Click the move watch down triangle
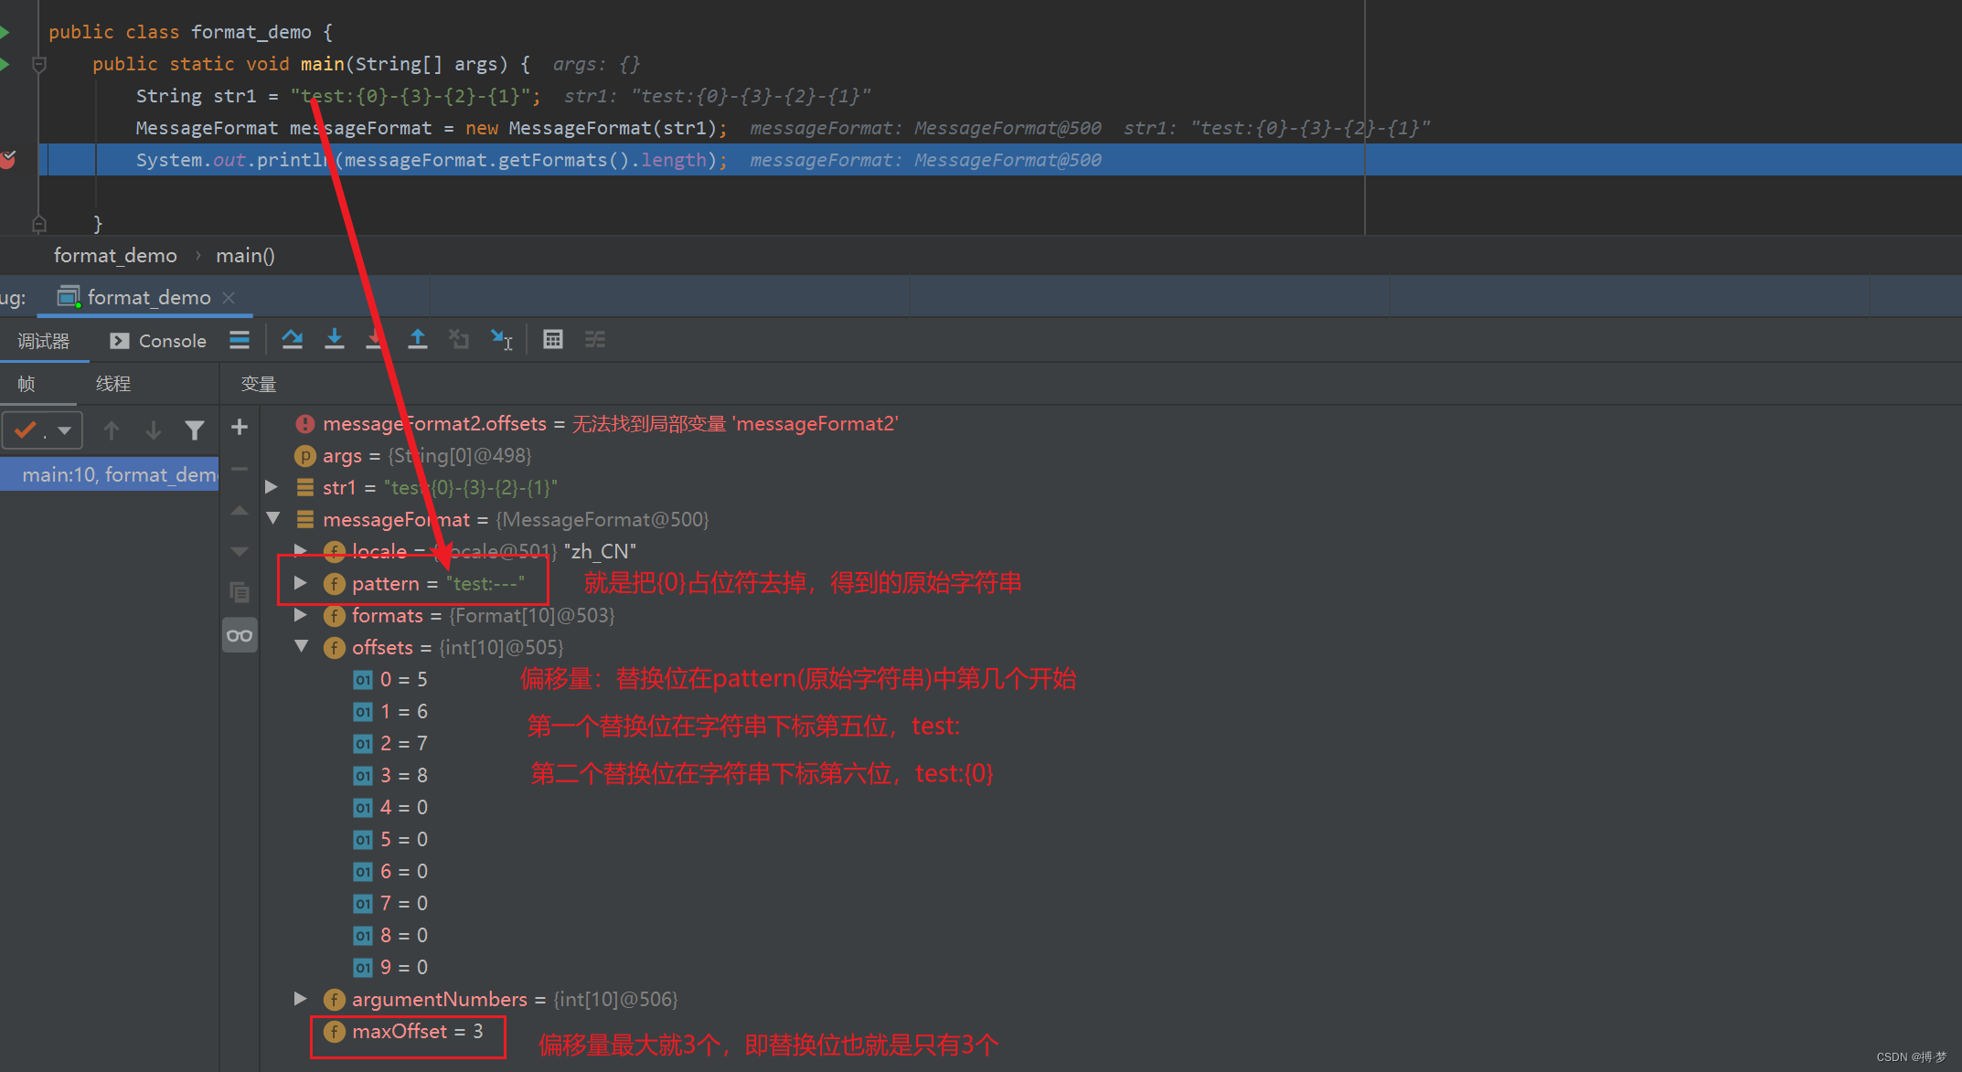 pyautogui.click(x=240, y=551)
